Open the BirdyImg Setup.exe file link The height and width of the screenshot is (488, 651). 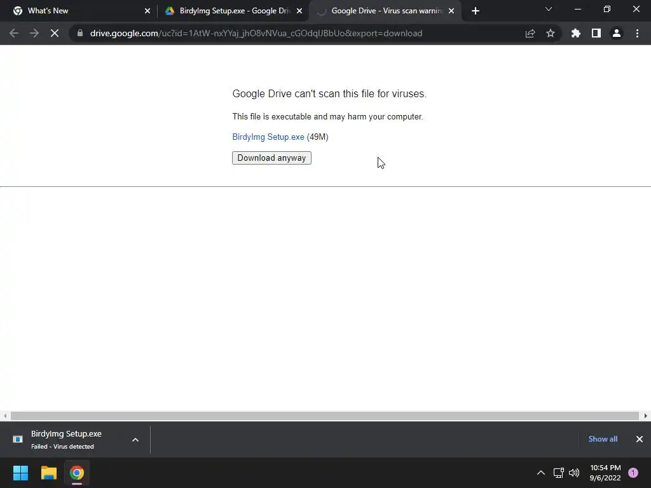click(268, 137)
